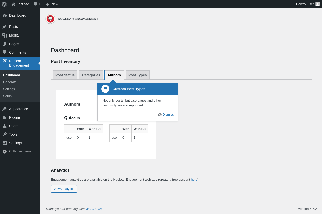322x214 pixels.
Task: Click the Test site home icon
Action: tap(13, 4)
